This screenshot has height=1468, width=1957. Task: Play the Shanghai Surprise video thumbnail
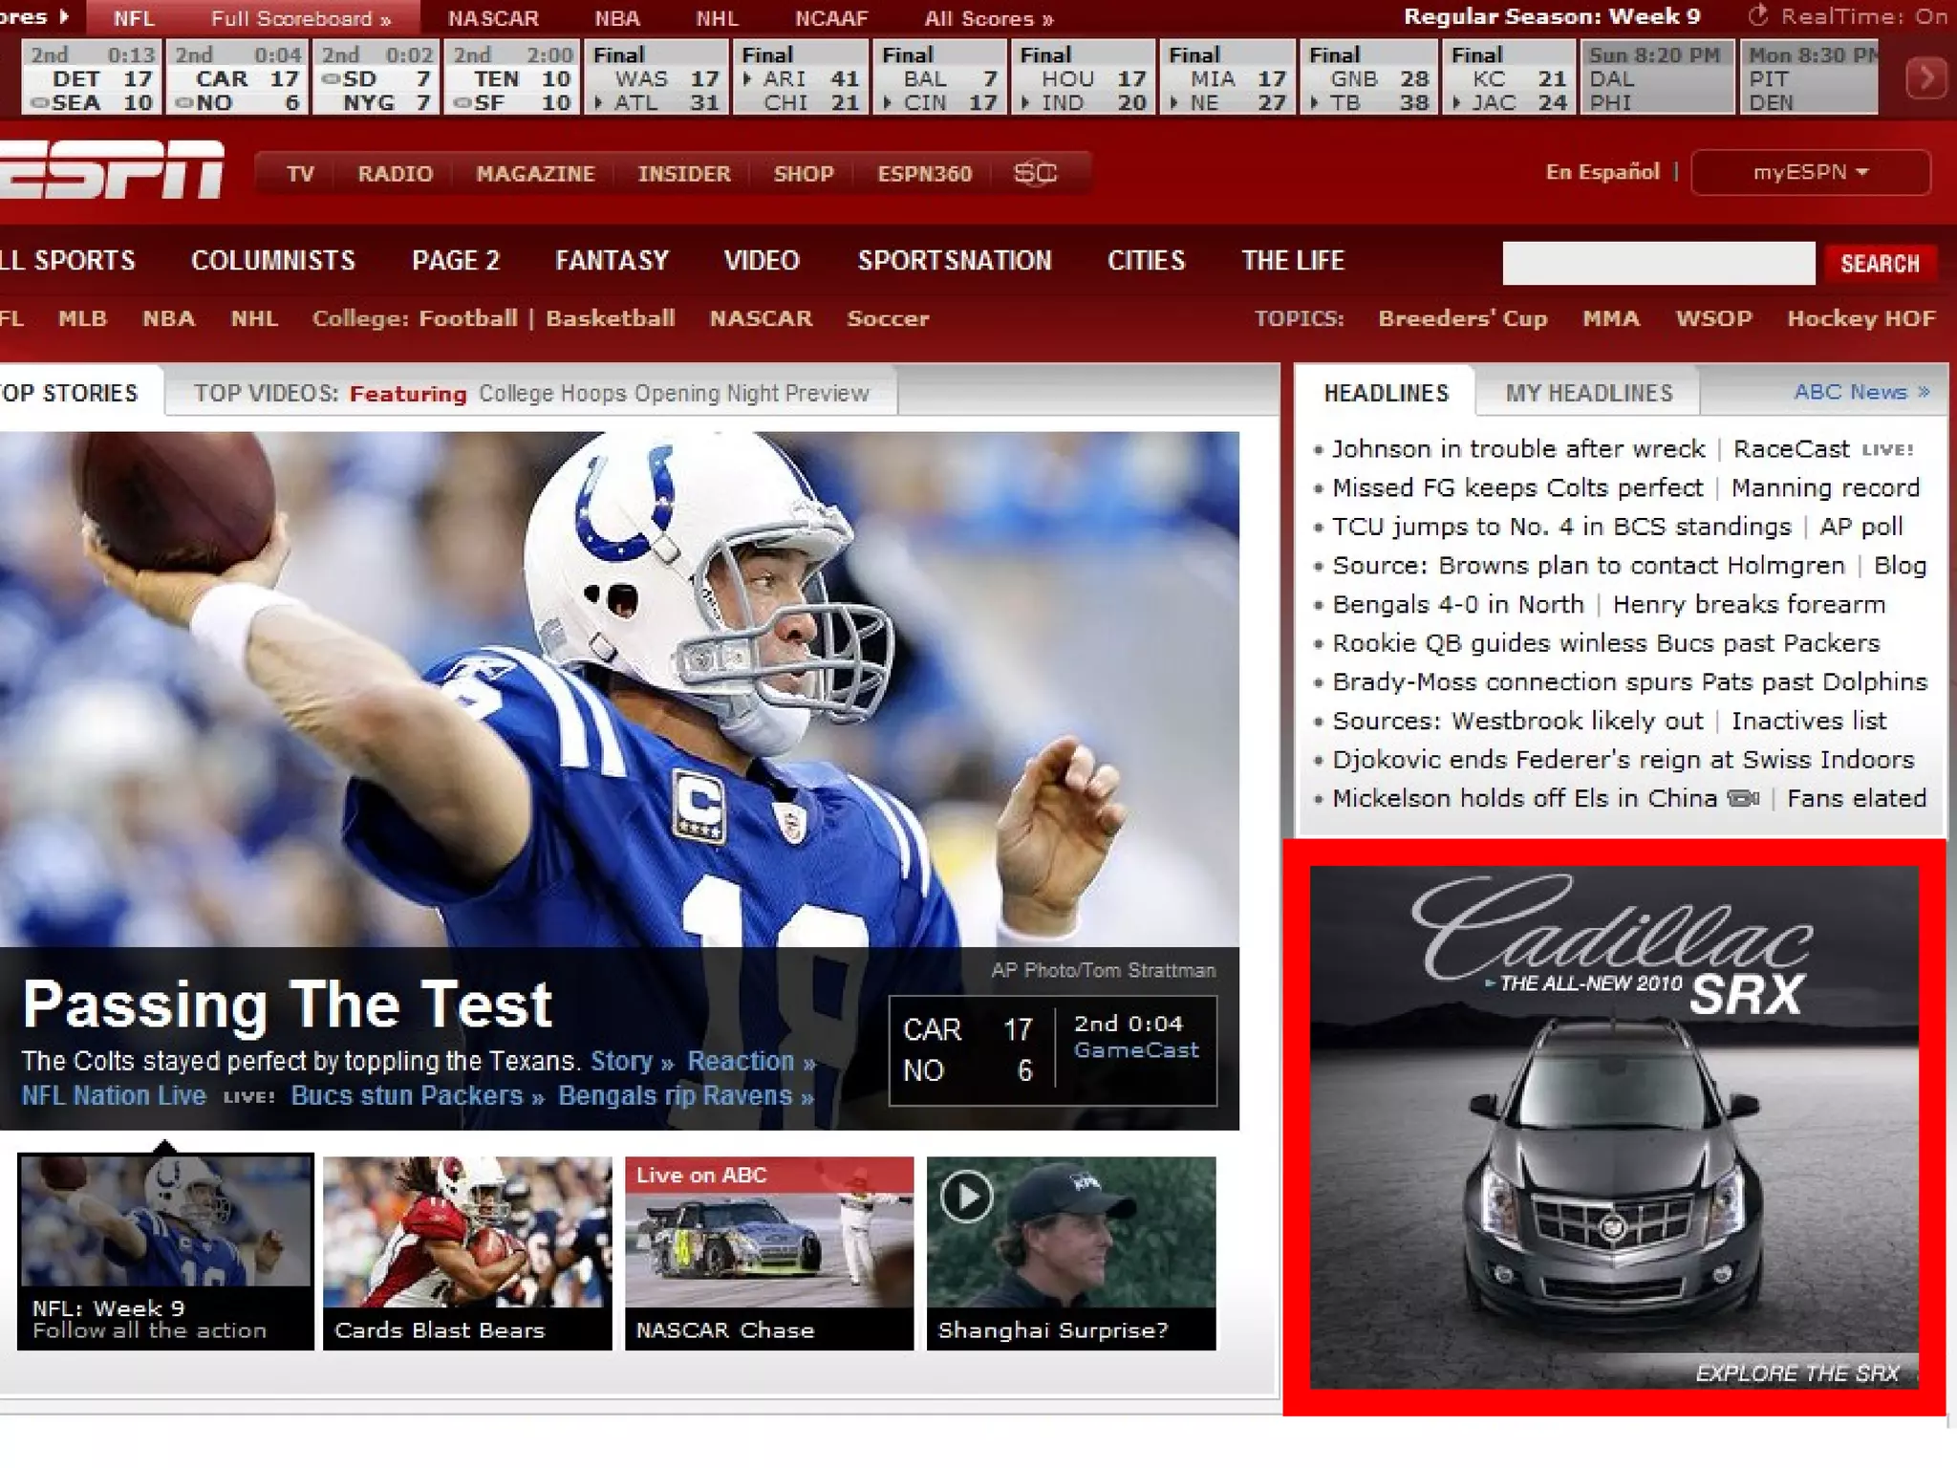(x=966, y=1197)
